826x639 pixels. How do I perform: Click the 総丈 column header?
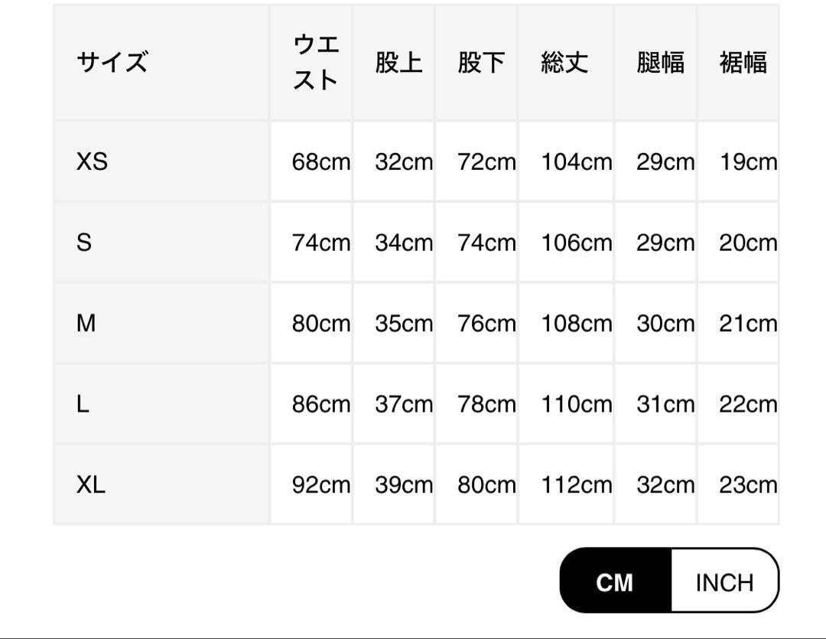point(566,62)
